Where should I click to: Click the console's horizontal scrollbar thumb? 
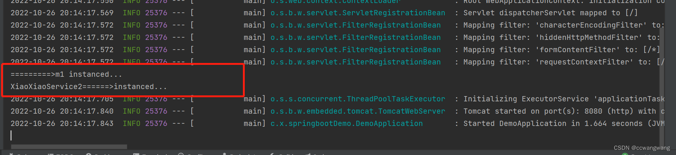(x=69, y=147)
